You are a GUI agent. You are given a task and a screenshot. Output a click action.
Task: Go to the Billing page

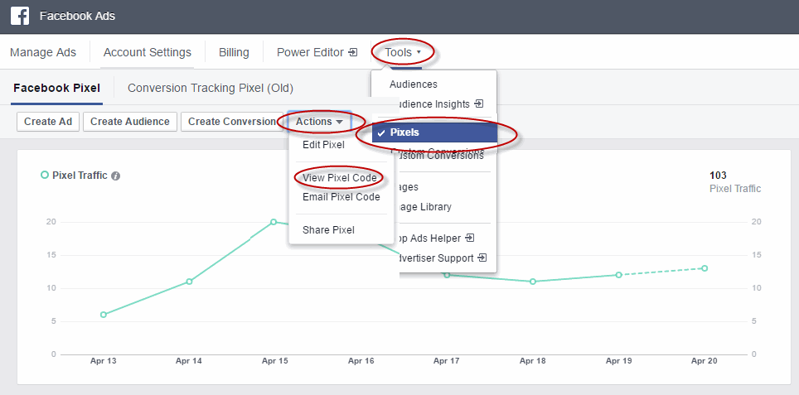coord(234,52)
